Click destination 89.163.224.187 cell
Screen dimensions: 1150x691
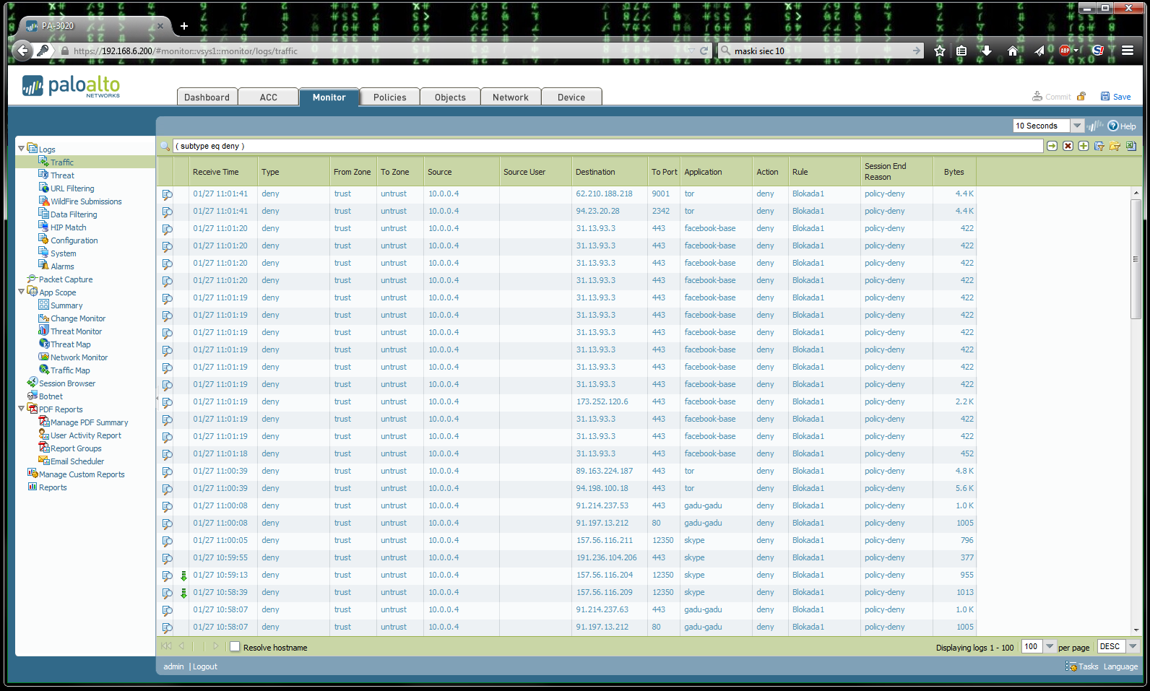point(605,471)
